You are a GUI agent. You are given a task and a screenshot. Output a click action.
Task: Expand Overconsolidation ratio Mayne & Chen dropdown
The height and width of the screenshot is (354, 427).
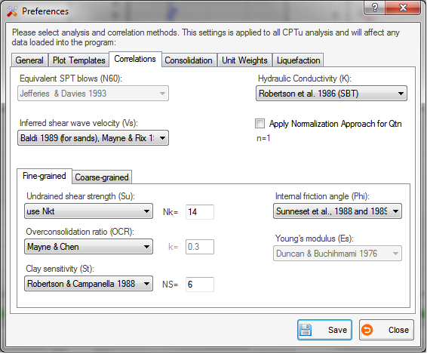[x=88, y=247]
